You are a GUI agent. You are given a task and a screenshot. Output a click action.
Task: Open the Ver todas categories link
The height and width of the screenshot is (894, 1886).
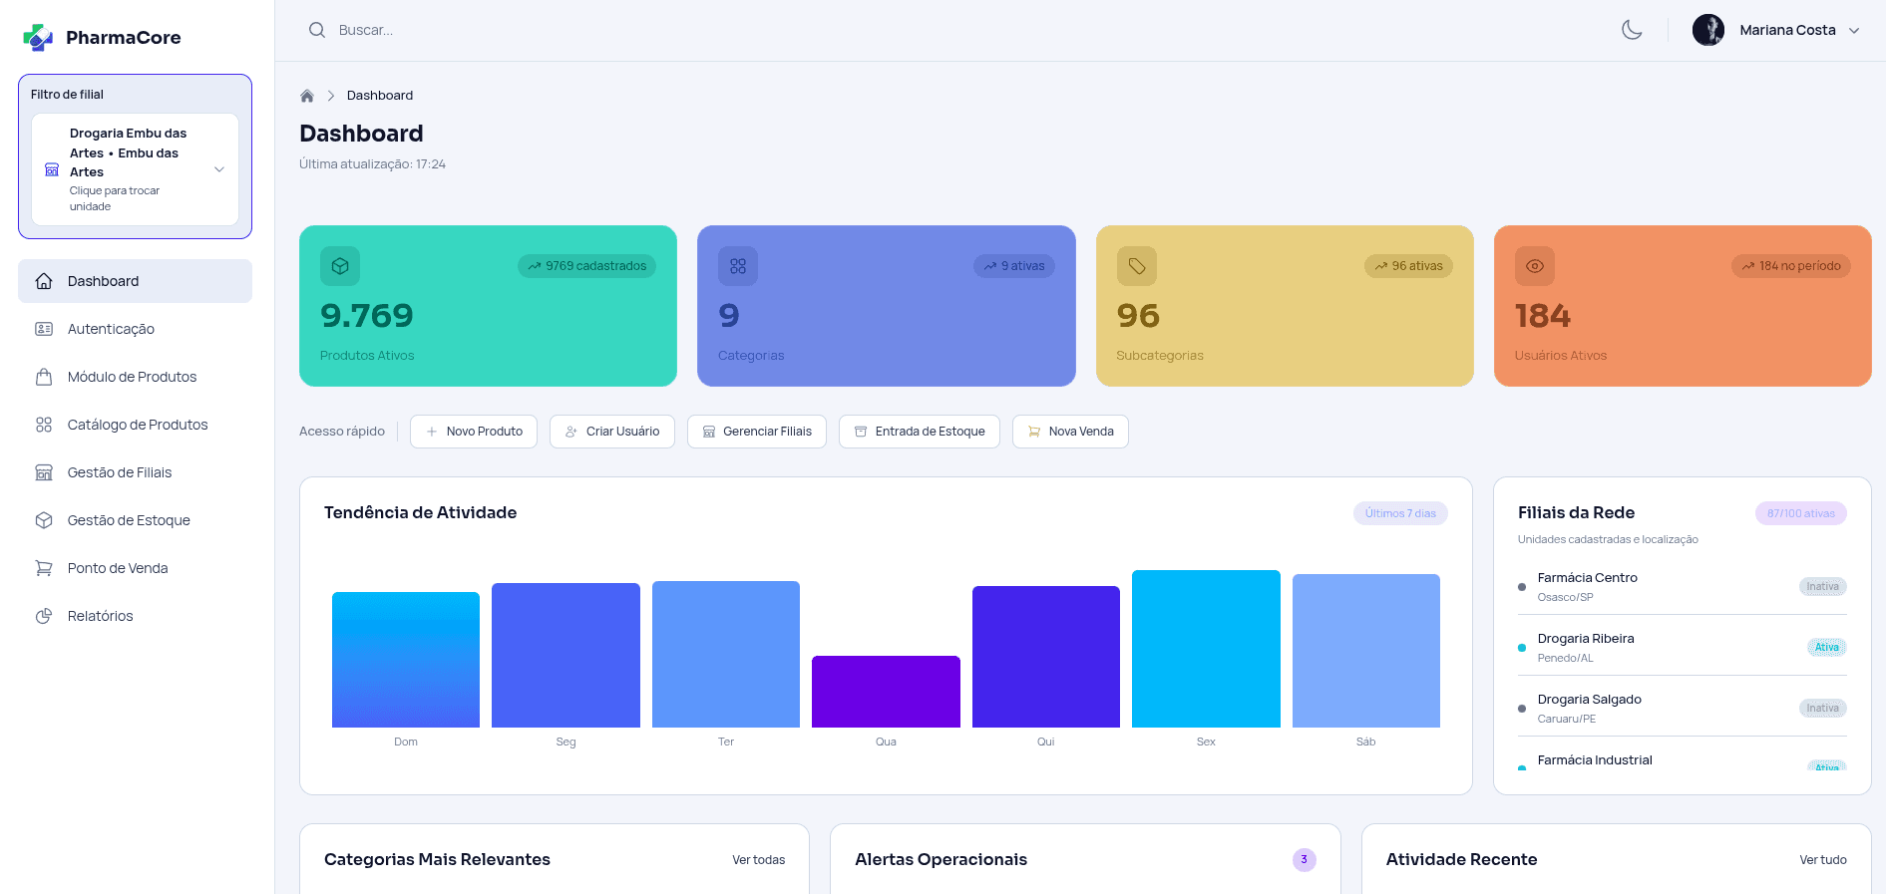coord(758,860)
